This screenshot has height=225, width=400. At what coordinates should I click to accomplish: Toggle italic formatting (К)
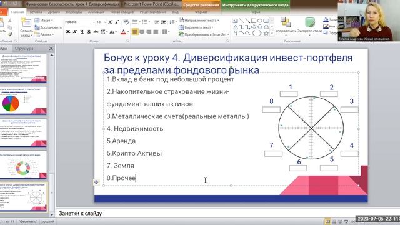coord(75,32)
